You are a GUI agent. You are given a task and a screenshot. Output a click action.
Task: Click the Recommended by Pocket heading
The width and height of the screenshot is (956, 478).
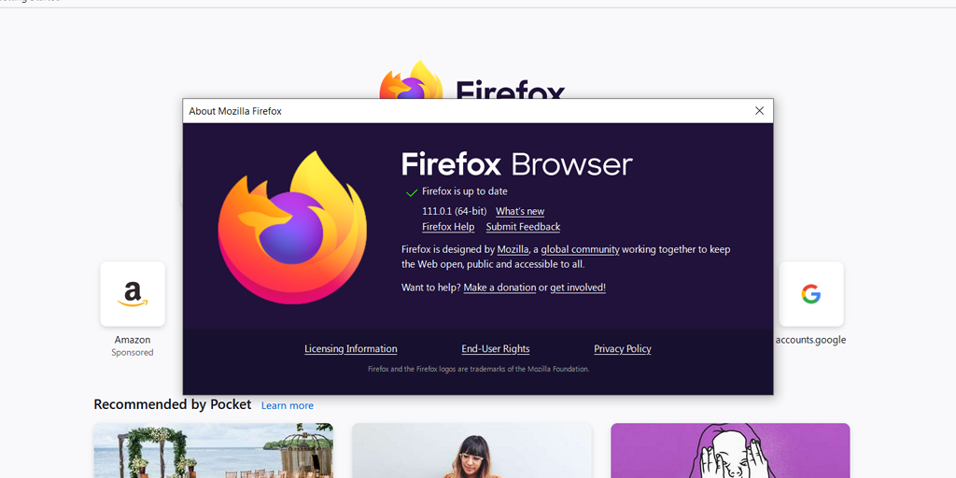[173, 404]
